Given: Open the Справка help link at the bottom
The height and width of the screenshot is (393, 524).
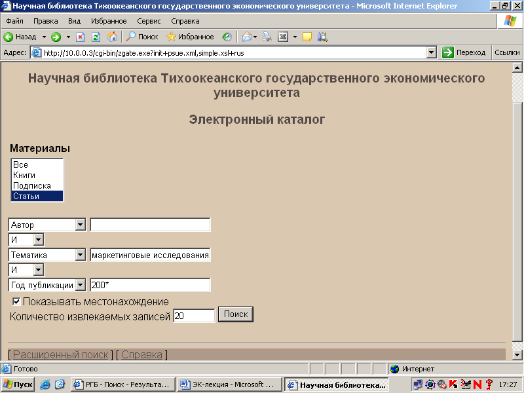Looking at the screenshot, I should point(141,354).
